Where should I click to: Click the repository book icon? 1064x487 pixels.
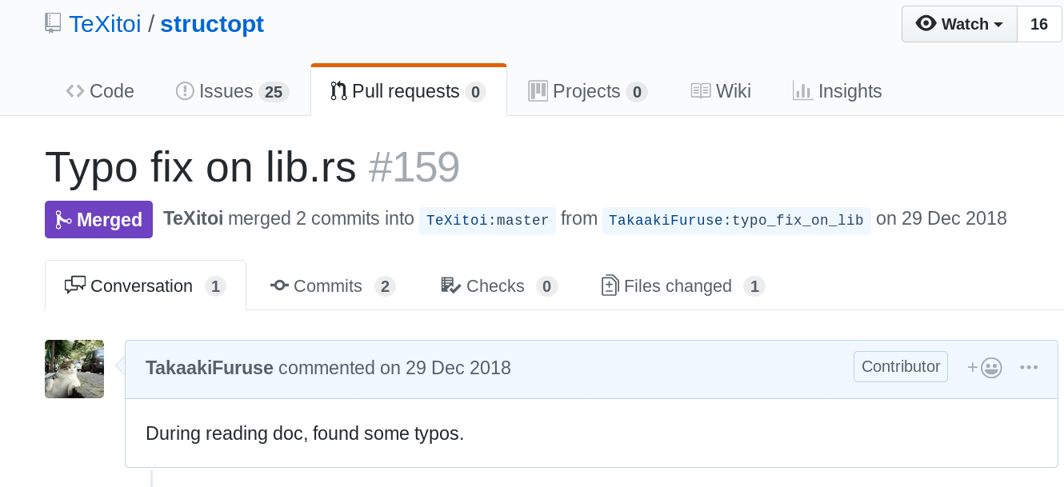(53, 23)
